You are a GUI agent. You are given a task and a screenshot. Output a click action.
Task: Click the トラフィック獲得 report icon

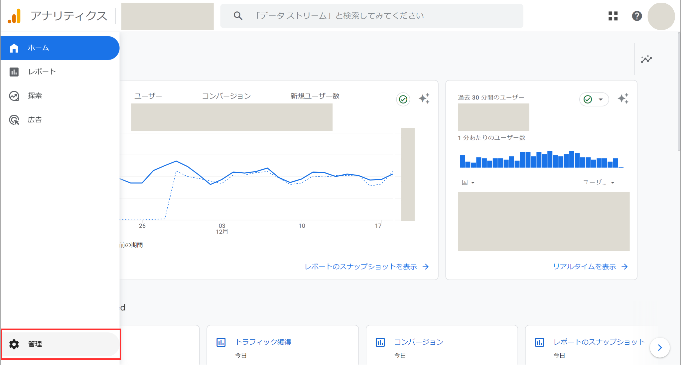(221, 342)
